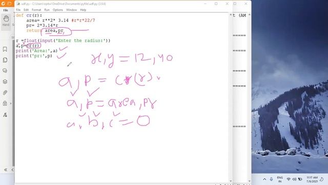Click the 'a,p=cr(r)' assignment line
The width and height of the screenshot is (328, 185).
27,46
